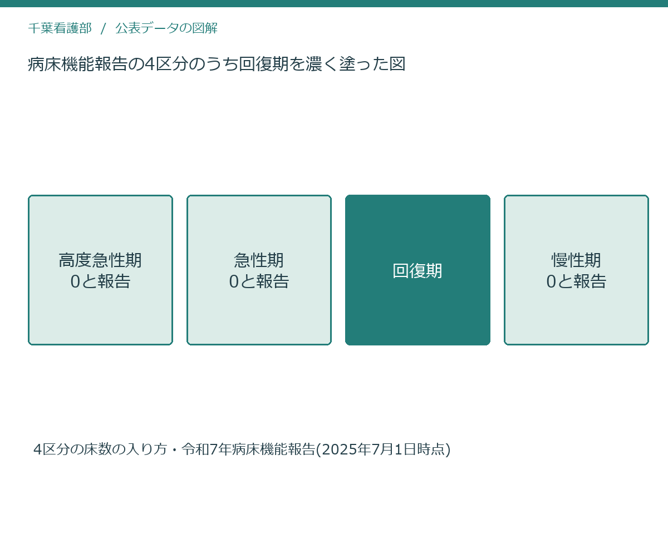Image resolution: width=668 pixels, height=534 pixels.
Task: Select the 急性期 0と報告 card
Action: point(259,270)
